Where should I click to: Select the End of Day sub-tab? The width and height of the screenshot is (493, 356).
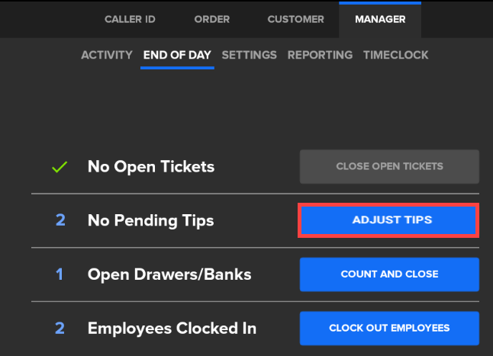click(x=178, y=55)
